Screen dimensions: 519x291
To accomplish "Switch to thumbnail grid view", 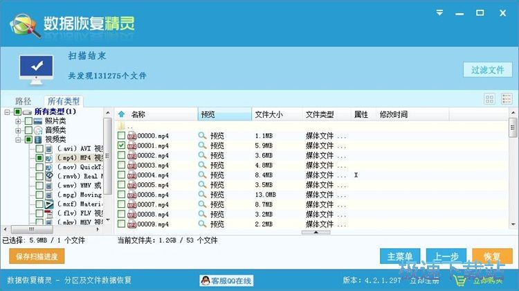I will click(x=489, y=99).
